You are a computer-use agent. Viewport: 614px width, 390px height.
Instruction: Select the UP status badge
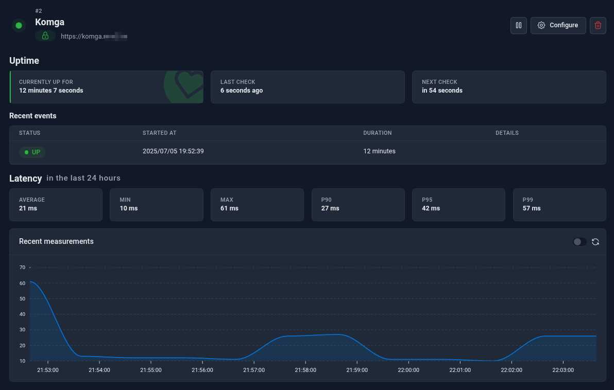pos(32,152)
